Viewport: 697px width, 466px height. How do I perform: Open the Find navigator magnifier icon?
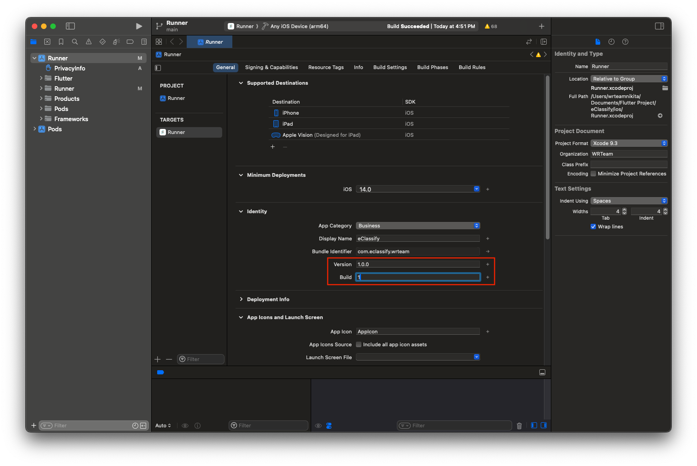tap(75, 42)
